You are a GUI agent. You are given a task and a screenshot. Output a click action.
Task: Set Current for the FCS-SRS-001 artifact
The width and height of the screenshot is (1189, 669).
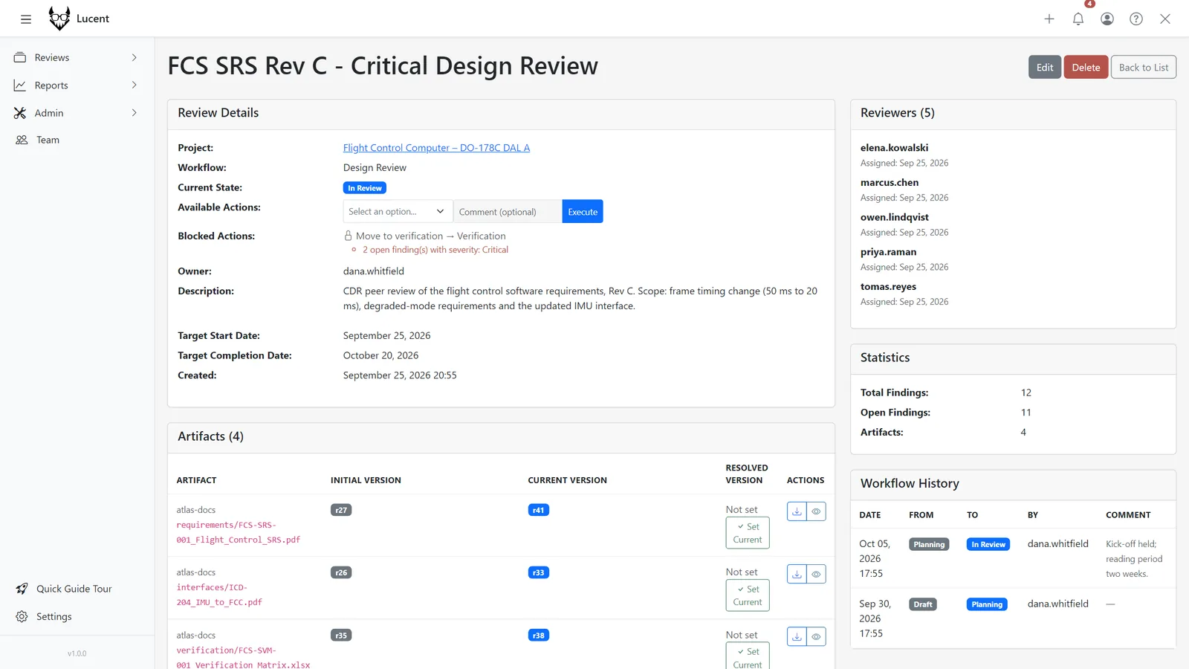(748, 533)
